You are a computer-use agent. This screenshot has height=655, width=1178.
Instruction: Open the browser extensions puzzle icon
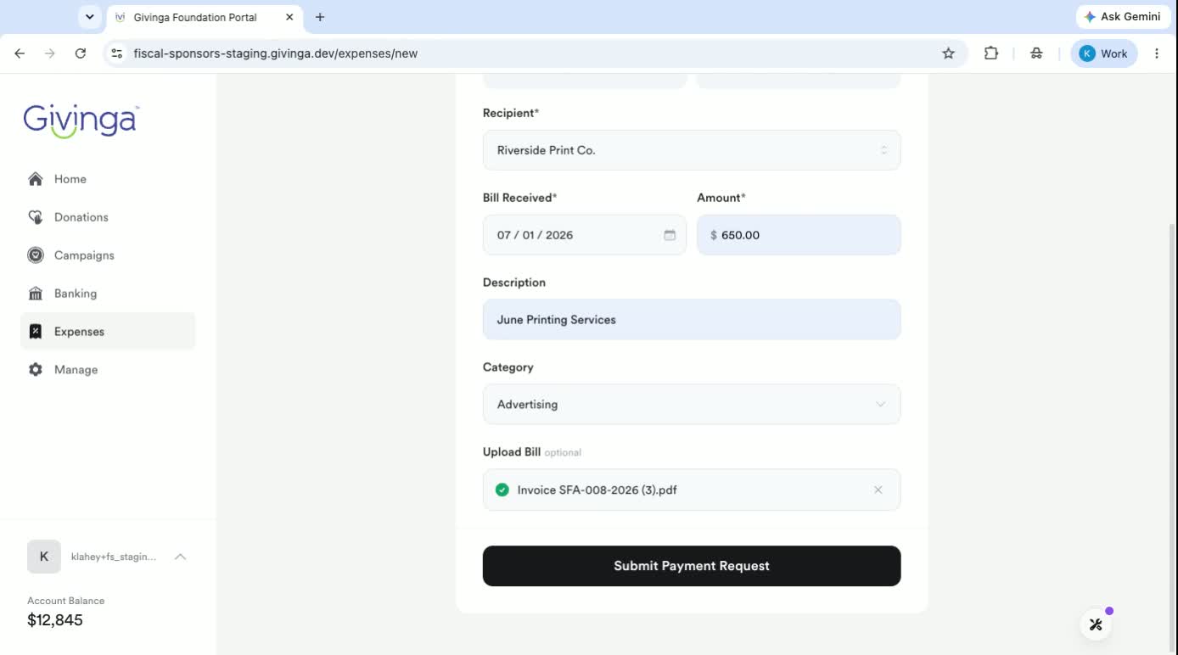tap(991, 53)
